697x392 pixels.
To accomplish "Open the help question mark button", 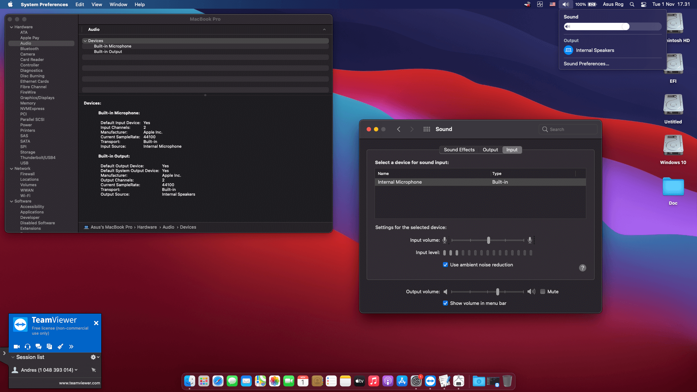I will click(582, 268).
